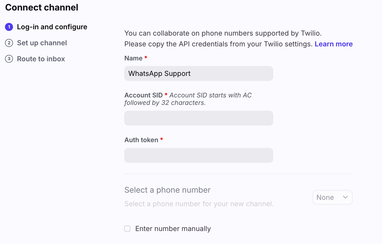The height and width of the screenshot is (244, 382).
Task: Click the Auth token label
Action: click(141, 140)
